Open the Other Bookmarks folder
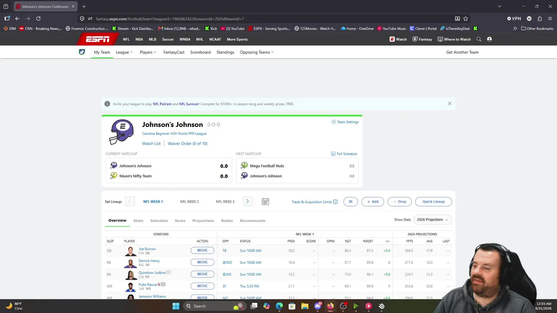Viewport: 557px width, 313px height. tap(537, 29)
